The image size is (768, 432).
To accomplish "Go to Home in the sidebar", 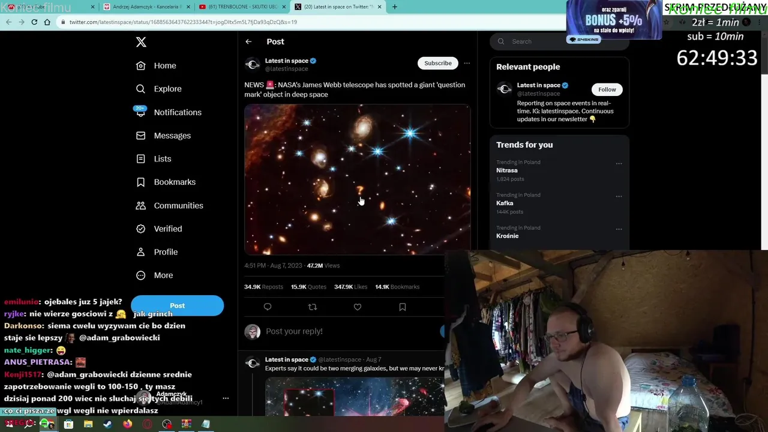I will point(156,65).
